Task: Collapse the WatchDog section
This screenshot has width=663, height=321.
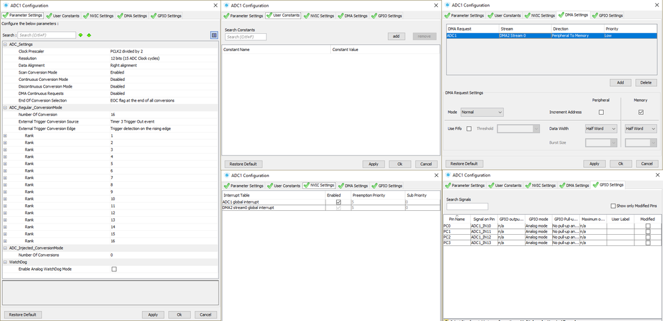Action: (x=5, y=262)
